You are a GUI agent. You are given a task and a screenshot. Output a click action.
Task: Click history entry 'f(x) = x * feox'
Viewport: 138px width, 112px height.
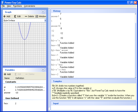57,65
